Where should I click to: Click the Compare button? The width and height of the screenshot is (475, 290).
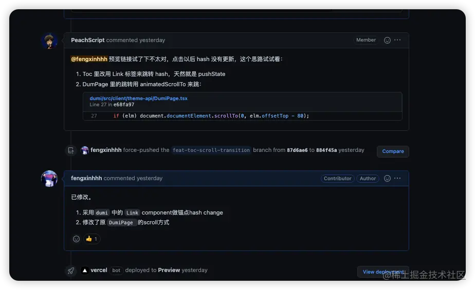point(393,151)
